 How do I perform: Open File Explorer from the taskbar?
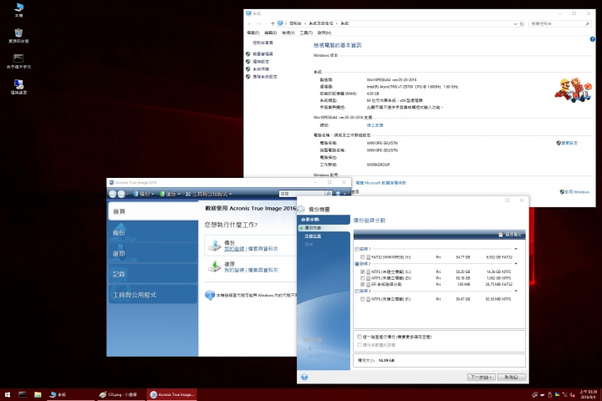tap(38, 394)
